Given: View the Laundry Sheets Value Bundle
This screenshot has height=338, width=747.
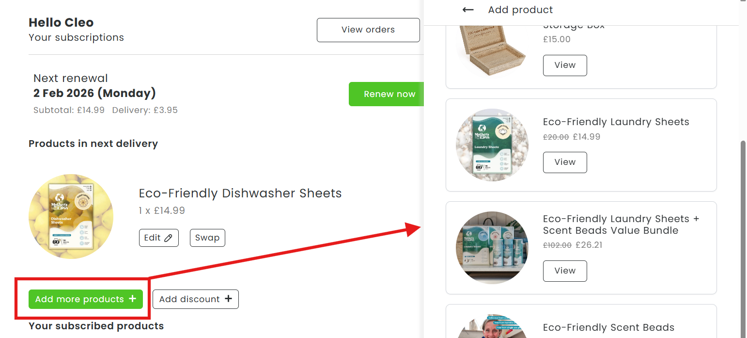Looking at the screenshot, I should tap(565, 271).
